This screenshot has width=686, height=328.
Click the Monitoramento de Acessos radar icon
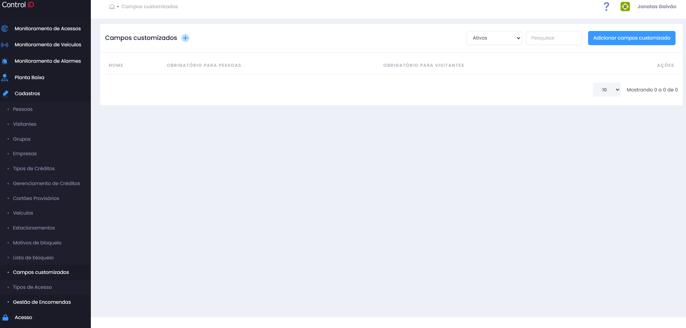coord(5,28)
